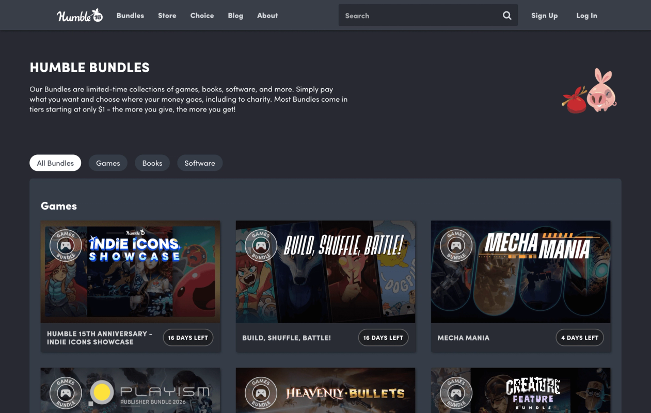Click Games Bundle badge on Heavenly Bullets card
The image size is (651, 413).
coord(261,393)
